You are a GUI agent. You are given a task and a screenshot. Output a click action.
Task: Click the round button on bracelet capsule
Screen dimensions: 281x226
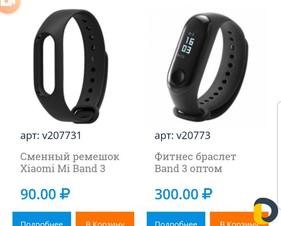[178, 77]
